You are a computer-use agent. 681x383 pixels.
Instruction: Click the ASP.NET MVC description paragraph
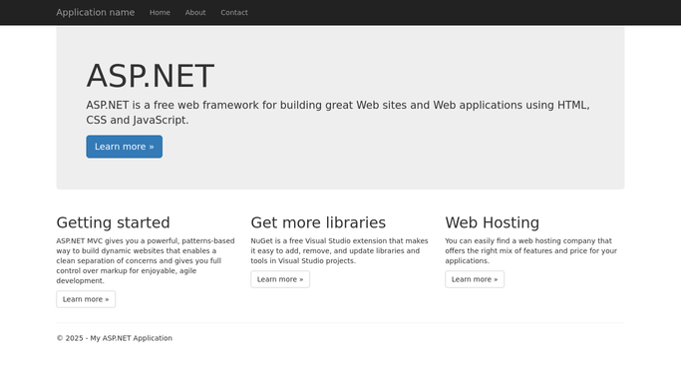pos(146,260)
